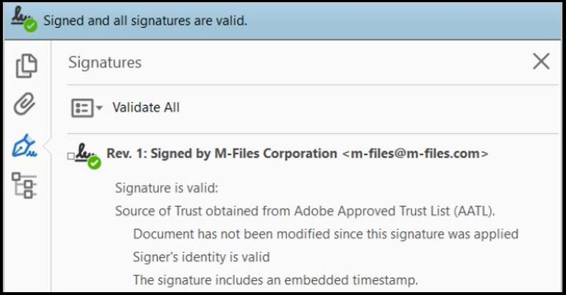Select the 'Document has not been modified' line
The image size is (566, 295).
[x=325, y=234]
